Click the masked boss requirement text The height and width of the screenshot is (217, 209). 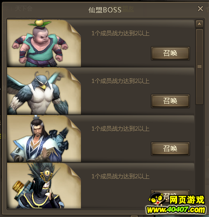(x=120, y=176)
